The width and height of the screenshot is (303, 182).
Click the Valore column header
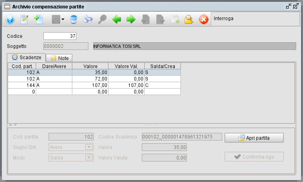[x=90, y=66]
